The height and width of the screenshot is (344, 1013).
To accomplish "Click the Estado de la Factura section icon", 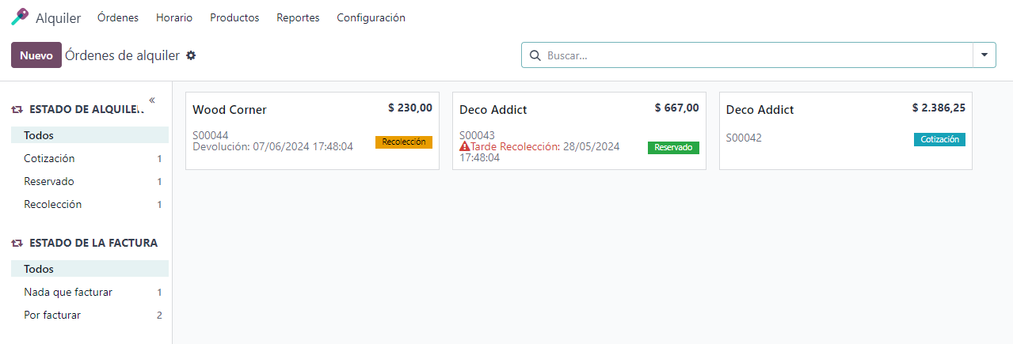I will [17, 244].
